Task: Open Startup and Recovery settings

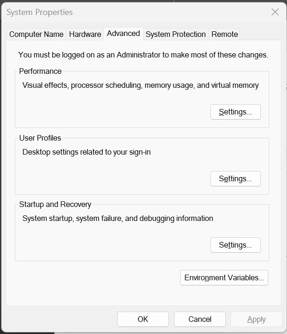Action: 235,245
